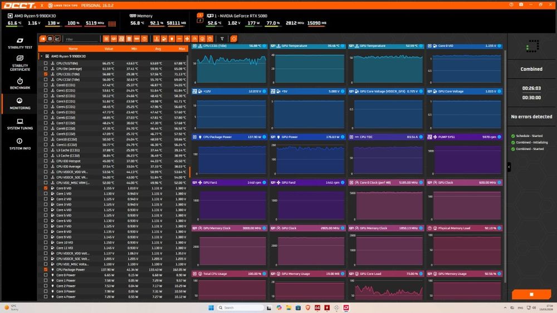This screenshot has height=313, width=557.
Task: Open File Explorer from the taskbar
Action: (x=289, y=307)
